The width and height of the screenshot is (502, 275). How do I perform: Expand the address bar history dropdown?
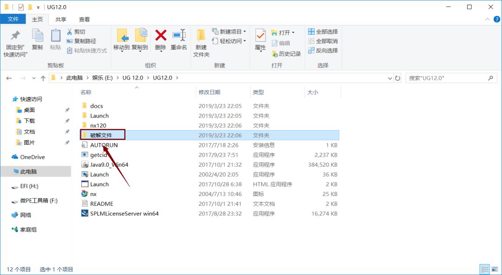click(x=390, y=78)
